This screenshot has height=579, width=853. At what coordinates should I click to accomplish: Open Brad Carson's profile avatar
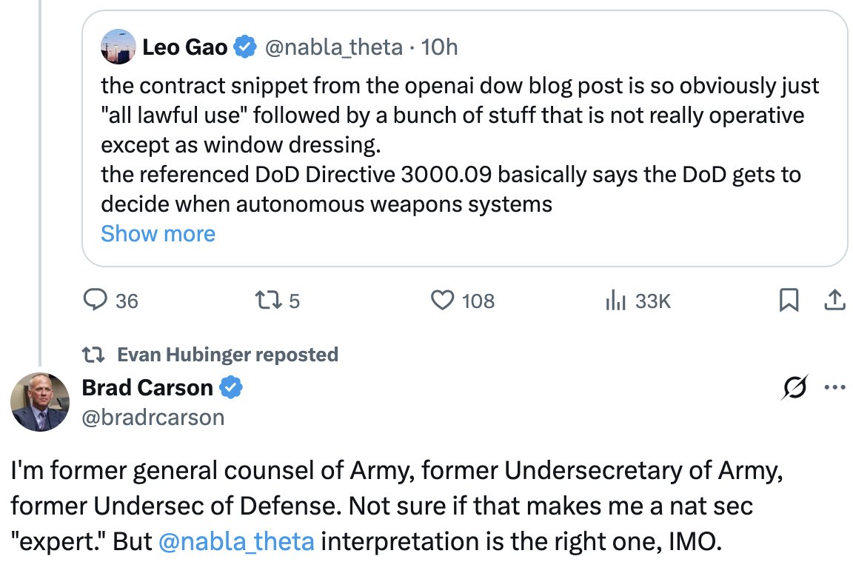point(40,402)
